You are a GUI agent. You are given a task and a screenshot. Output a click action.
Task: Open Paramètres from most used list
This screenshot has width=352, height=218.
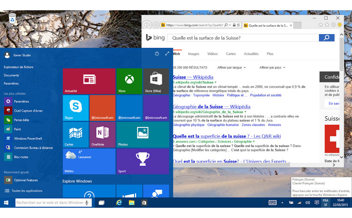(21, 101)
